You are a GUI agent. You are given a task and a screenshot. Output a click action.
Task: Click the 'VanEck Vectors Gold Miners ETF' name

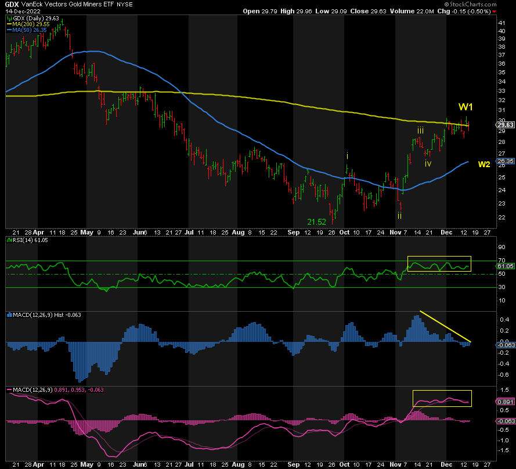68,5
